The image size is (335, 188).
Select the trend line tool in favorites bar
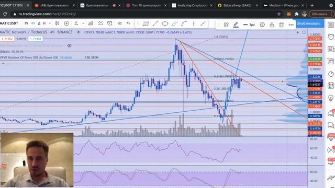tap(155, 23)
